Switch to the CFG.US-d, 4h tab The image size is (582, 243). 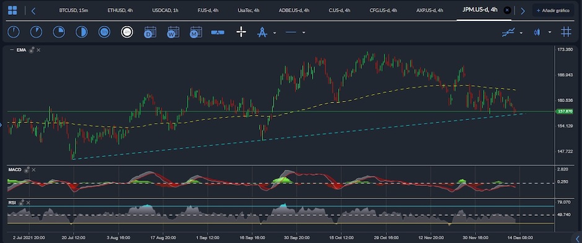[383, 11]
